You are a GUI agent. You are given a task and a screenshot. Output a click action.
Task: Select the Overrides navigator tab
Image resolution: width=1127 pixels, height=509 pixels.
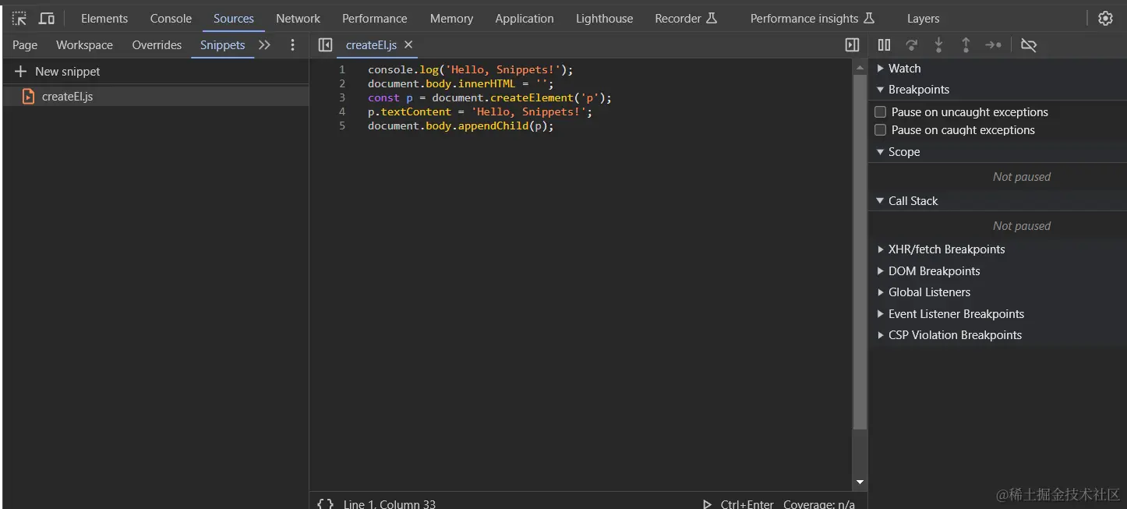click(157, 45)
